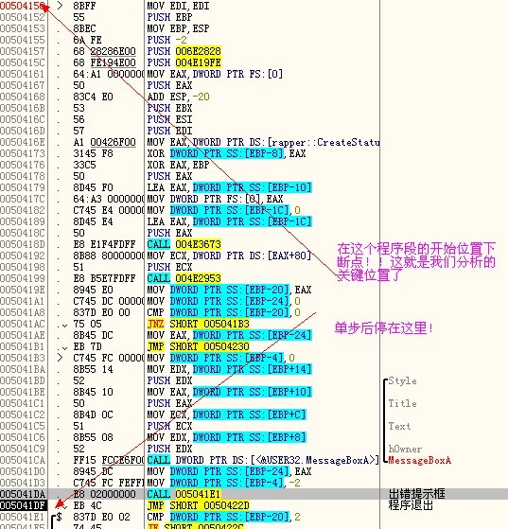The image size is (508, 529).
Task: Click the Title parameter comment
Action: pos(402,403)
